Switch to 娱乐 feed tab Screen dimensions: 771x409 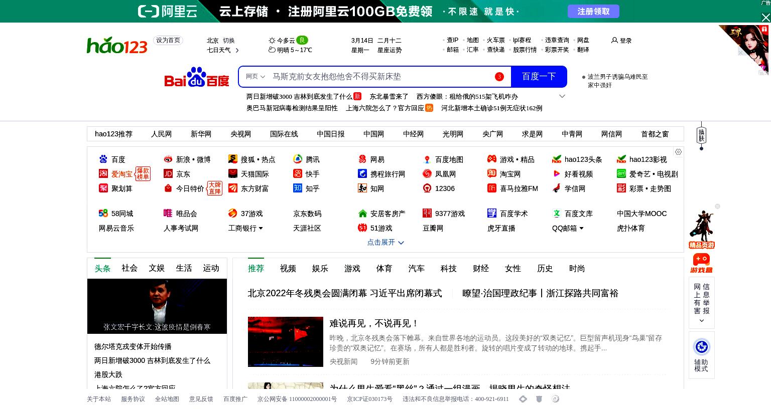point(320,268)
